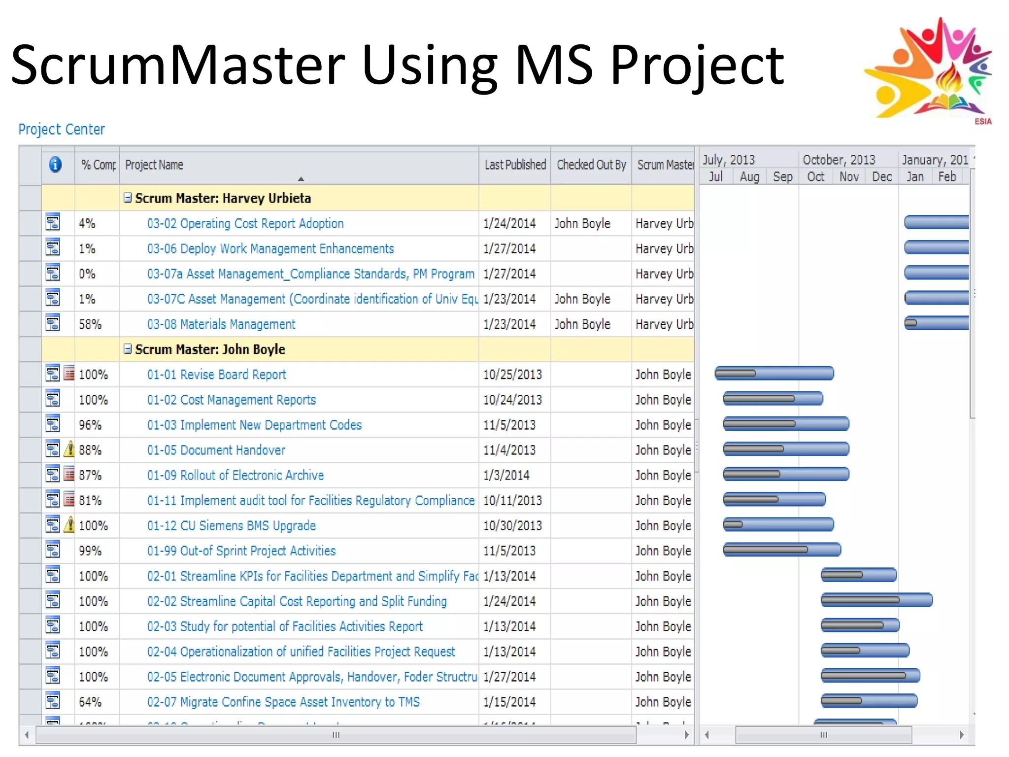The width and height of the screenshot is (1009, 757).
Task: Click project icon for 02-07 Migrate Confine Space
Action: [x=53, y=701]
